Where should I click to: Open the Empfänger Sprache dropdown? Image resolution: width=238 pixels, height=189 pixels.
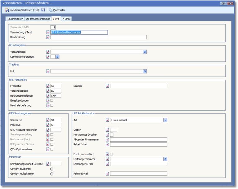coord(165,159)
